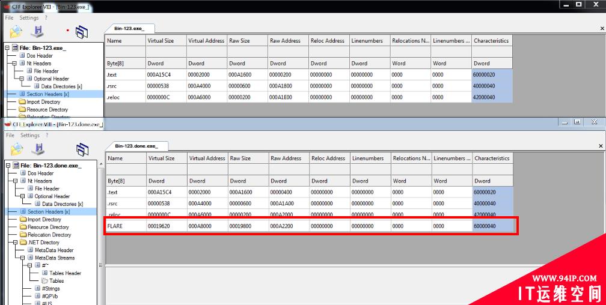
Task: Collapse File: Bin-123.exe_ tree root
Action: click(7, 48)
